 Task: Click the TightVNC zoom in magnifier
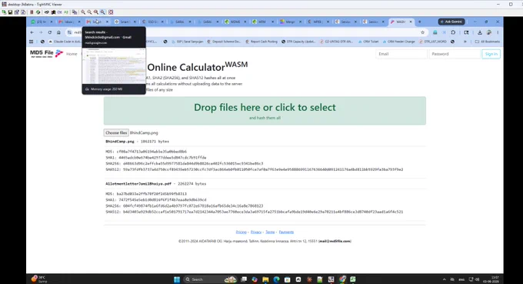point(83,12)
